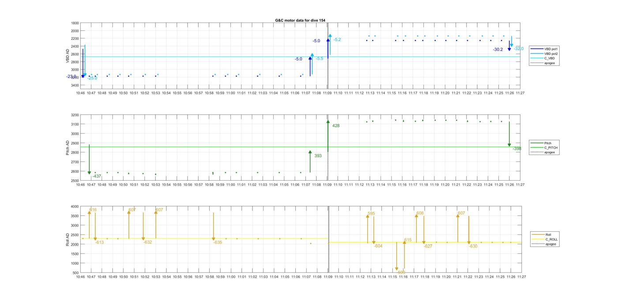Image resolution: width=618 pixels, height=306 pixels.
Task: Click the '500' tick on the Roll axis
Action: tap(76, 273)
